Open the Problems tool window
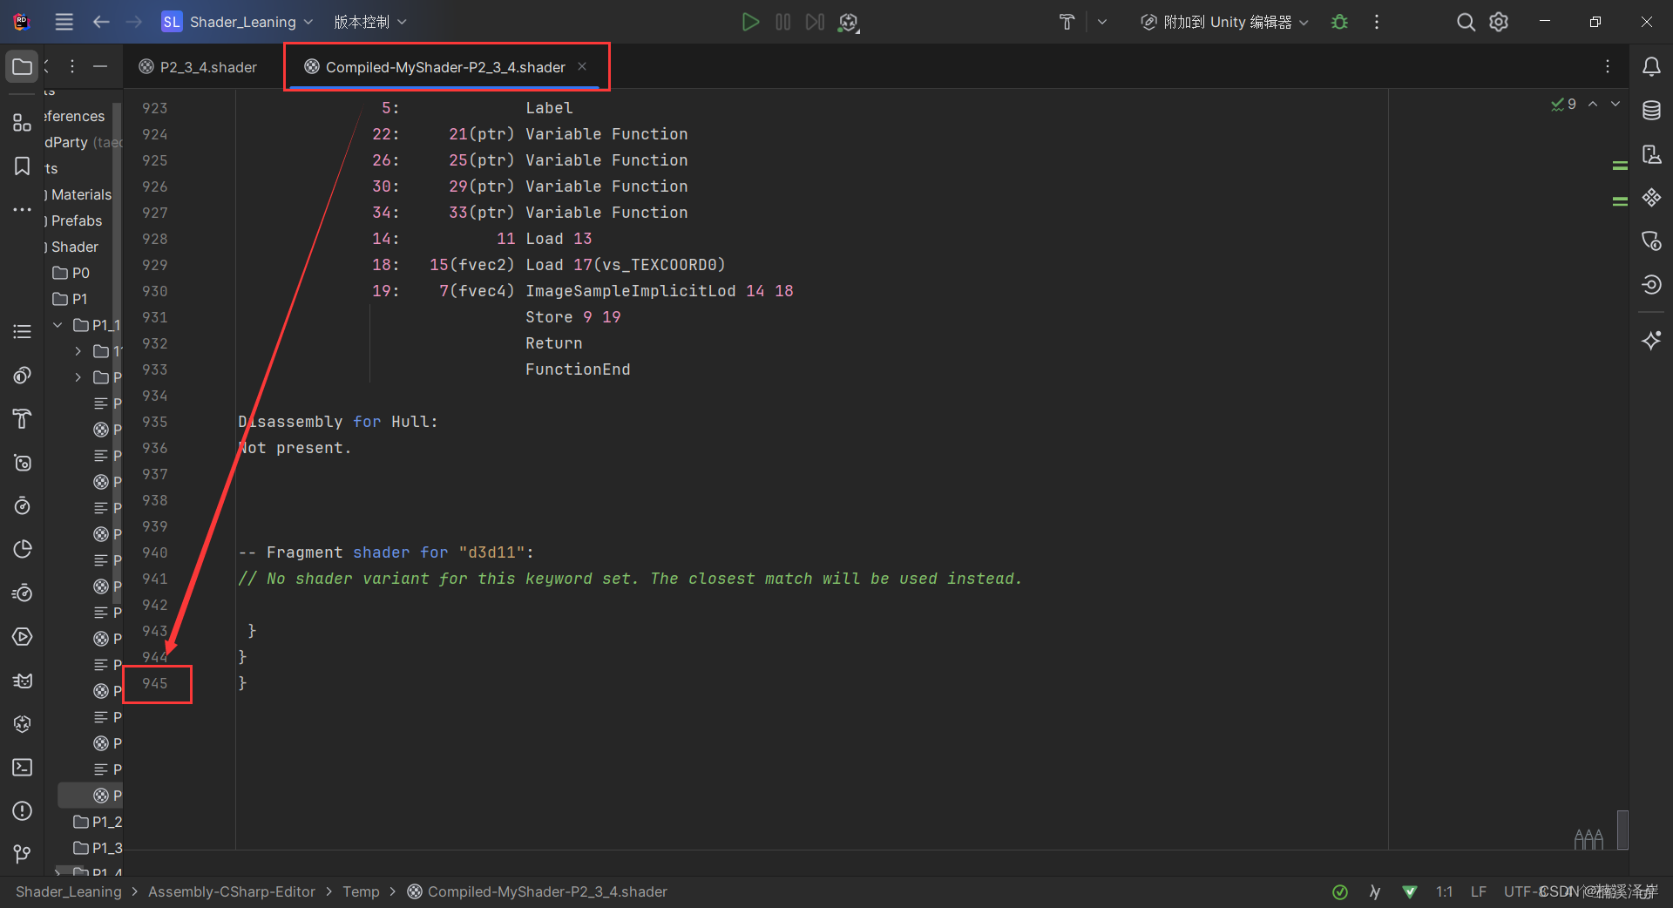 (22, 810)
